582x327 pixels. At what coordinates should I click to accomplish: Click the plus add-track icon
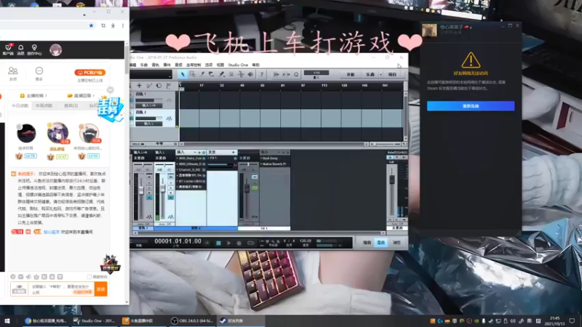(139, 86)
